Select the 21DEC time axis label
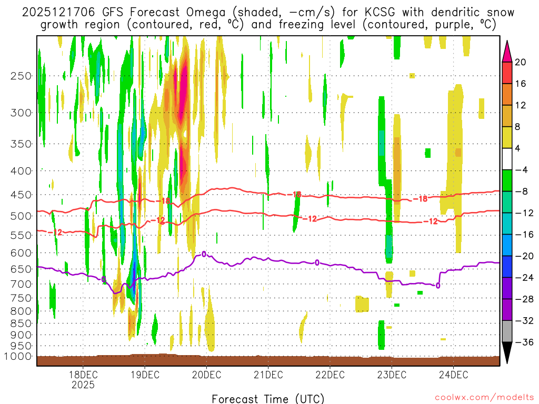 pos(268,375)
